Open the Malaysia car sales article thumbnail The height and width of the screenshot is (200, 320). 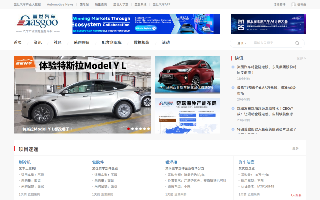187,75
